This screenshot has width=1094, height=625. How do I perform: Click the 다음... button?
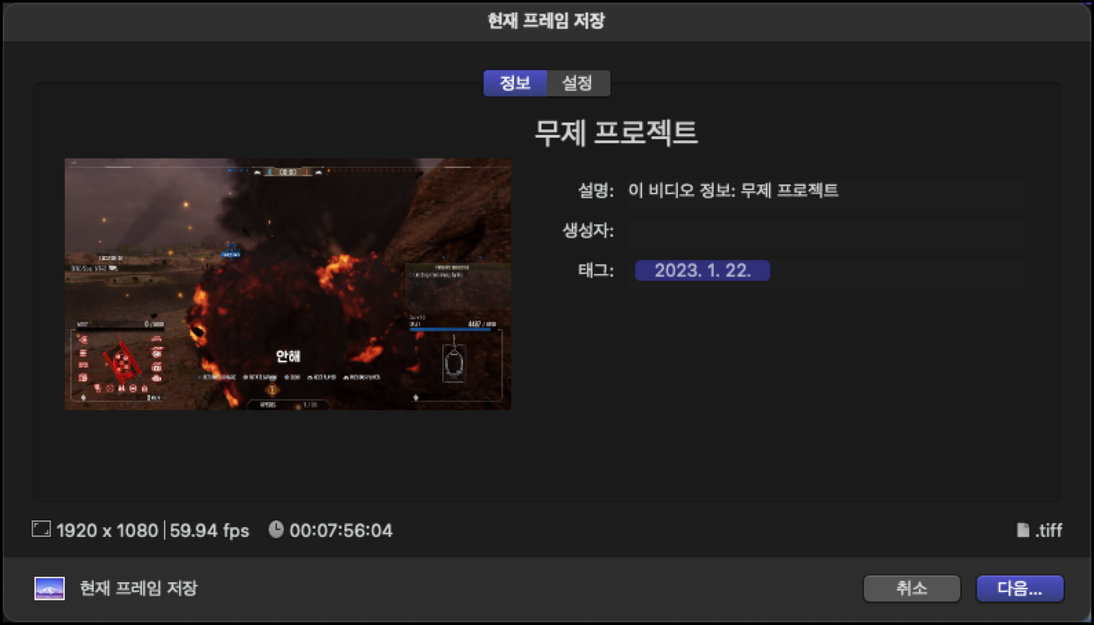click(1020, 589)
